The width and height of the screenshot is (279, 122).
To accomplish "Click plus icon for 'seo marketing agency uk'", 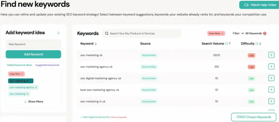I will click(x=271, y=67).
